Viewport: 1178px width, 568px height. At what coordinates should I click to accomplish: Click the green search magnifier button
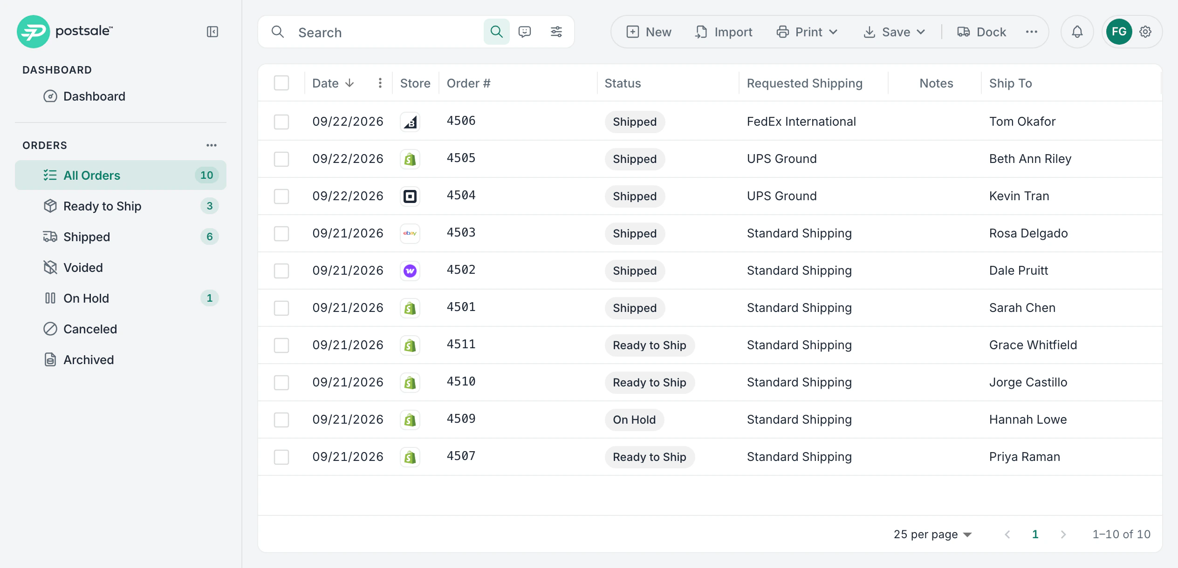tap(496, 32)
